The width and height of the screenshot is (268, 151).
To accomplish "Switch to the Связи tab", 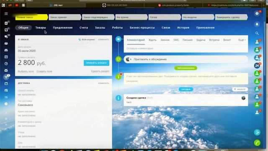I will point(166,28).
